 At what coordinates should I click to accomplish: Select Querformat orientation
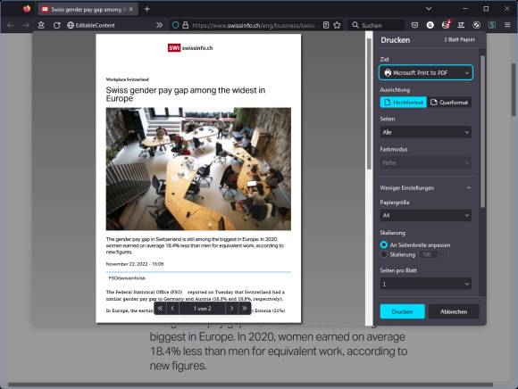click(449, 103)
